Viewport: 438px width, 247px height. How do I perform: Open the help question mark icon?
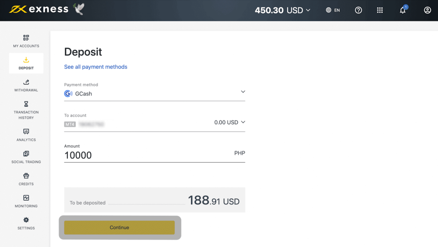[x=358, y=10]
